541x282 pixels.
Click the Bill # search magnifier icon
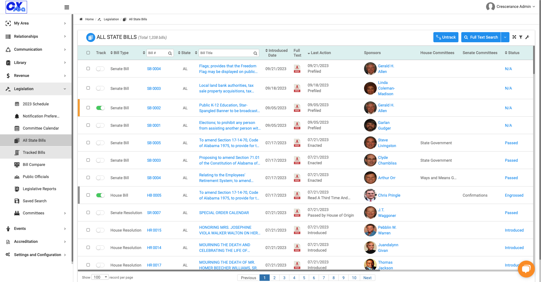click(x=170, y=53)
